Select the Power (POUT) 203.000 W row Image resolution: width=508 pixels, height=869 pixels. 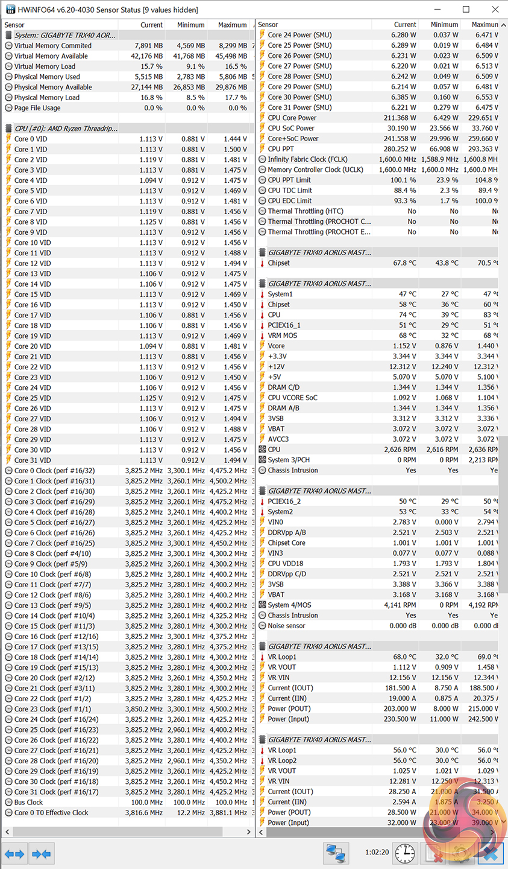point(378,708)
